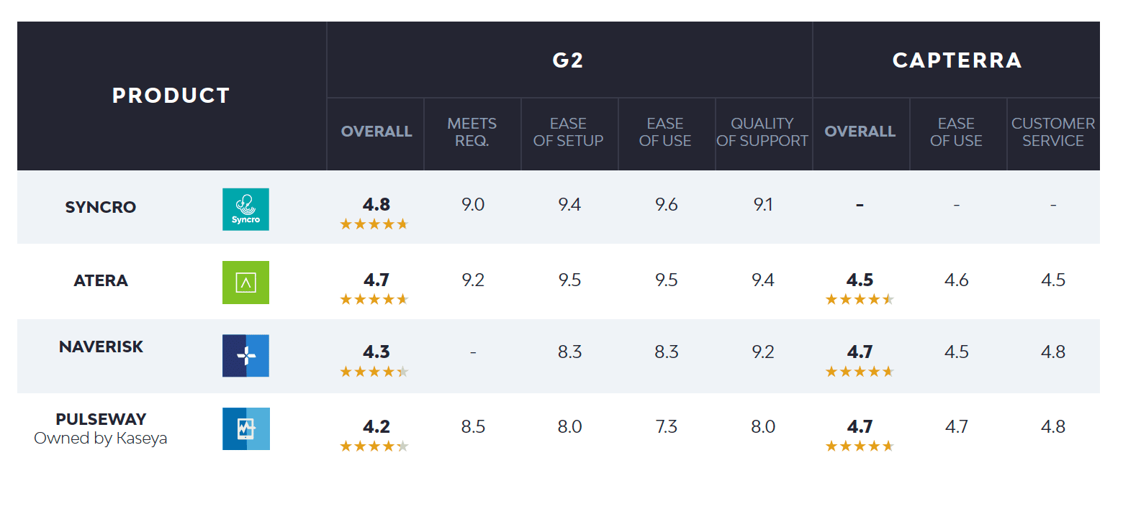Image resolution: width=1123 pixels, height=509 pixels.
Task: Click the Ease of Setup header
Action: tap(569, 132)
